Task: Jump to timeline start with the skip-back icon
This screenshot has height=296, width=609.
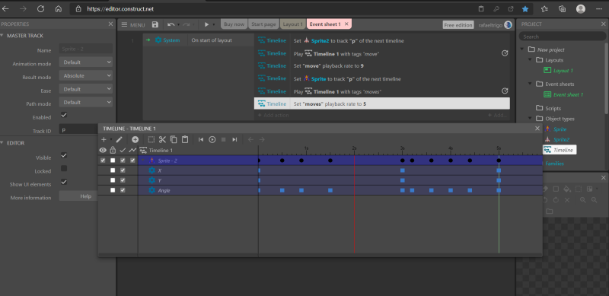Action: coord(201,139)
